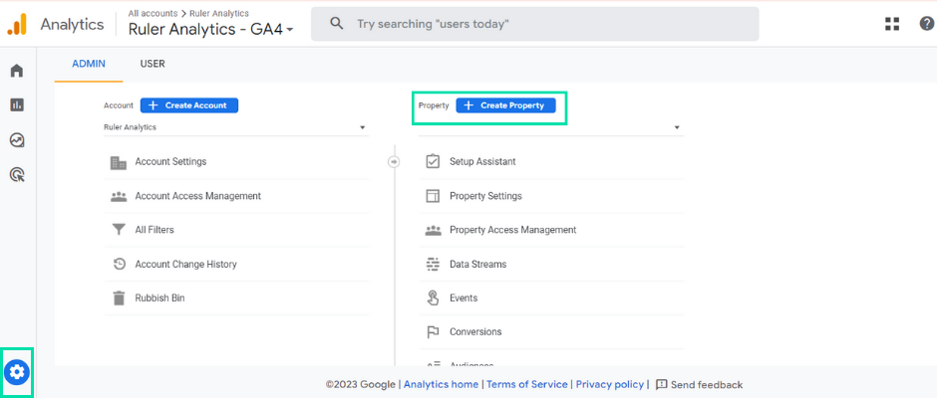Open the Google apps grid icon

point(892,24)
